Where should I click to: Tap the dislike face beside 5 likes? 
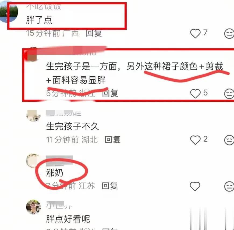pyautogui.click(x=229, y=94)
